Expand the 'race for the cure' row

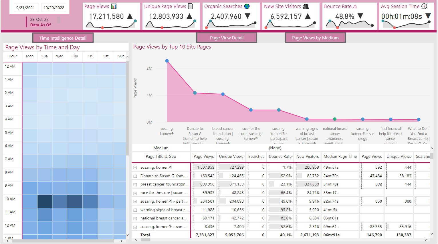pos(135,193)
